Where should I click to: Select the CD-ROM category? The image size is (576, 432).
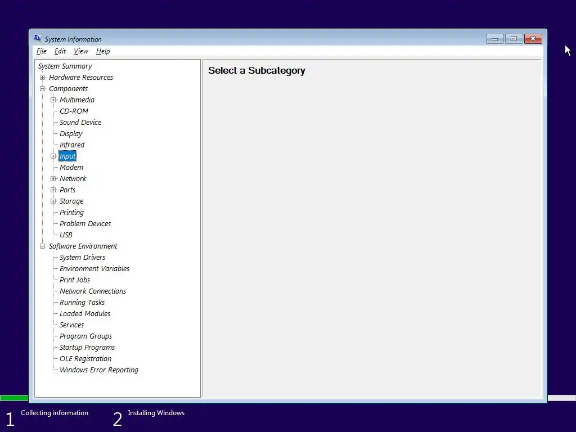coord(74,111)
